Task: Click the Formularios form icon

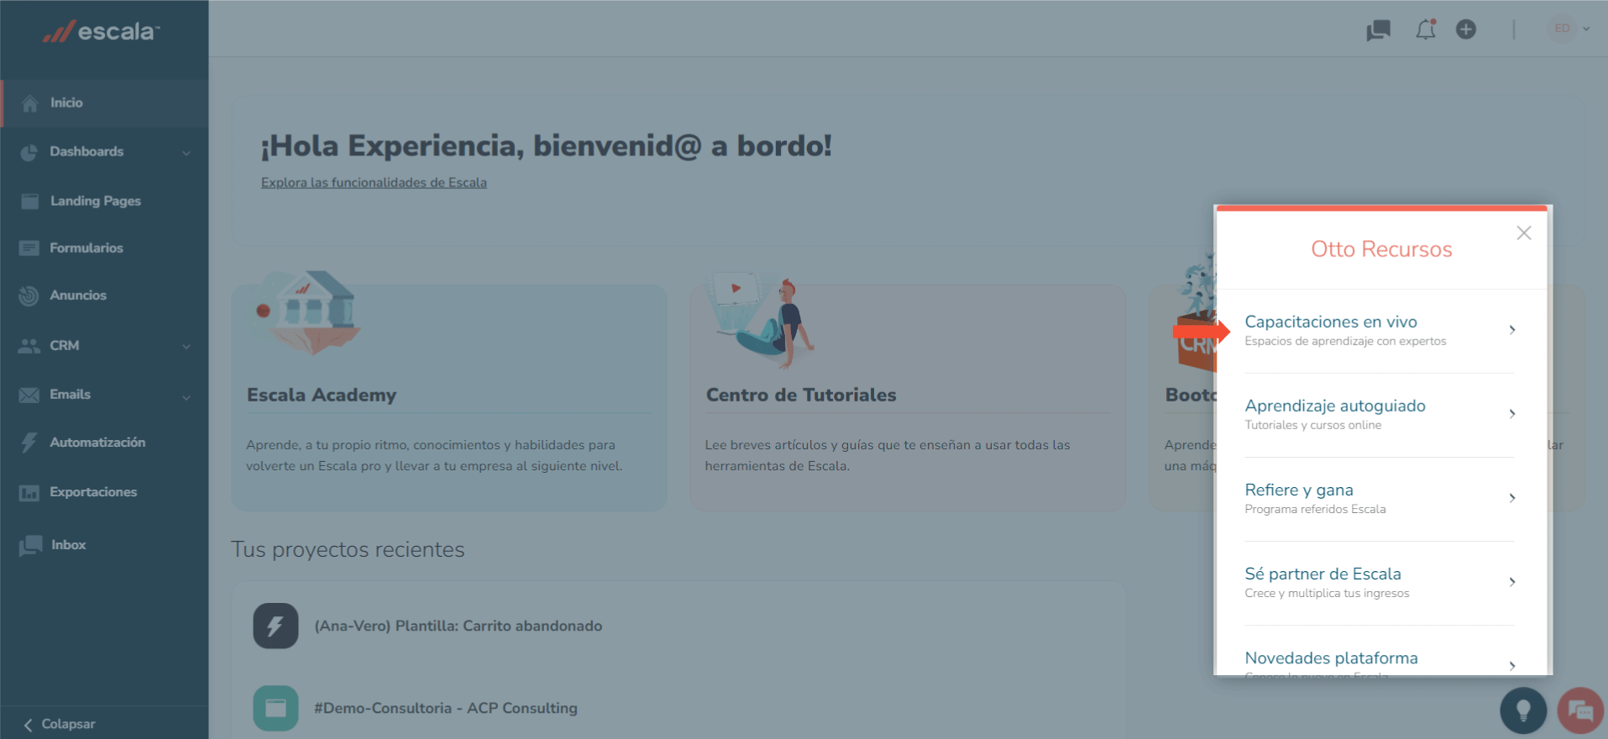Action: (x=29, y=248)
